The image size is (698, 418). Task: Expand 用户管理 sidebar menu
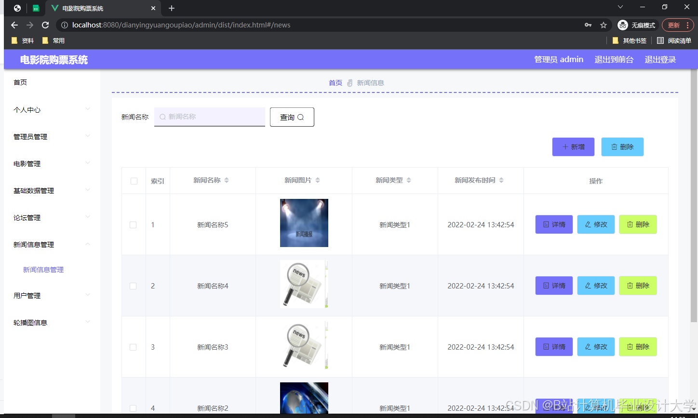(52, 296)
